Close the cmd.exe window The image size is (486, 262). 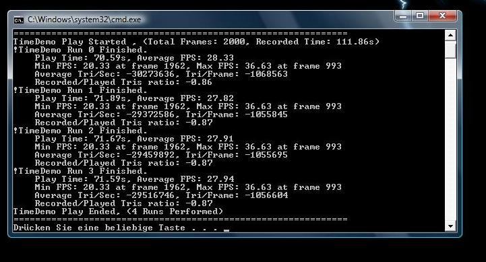[442, 15]
